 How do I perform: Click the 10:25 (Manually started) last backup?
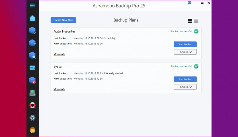coord(99,73)
